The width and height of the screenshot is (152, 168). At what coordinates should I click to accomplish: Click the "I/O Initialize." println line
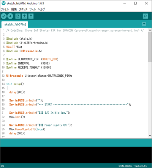[40, 113]
